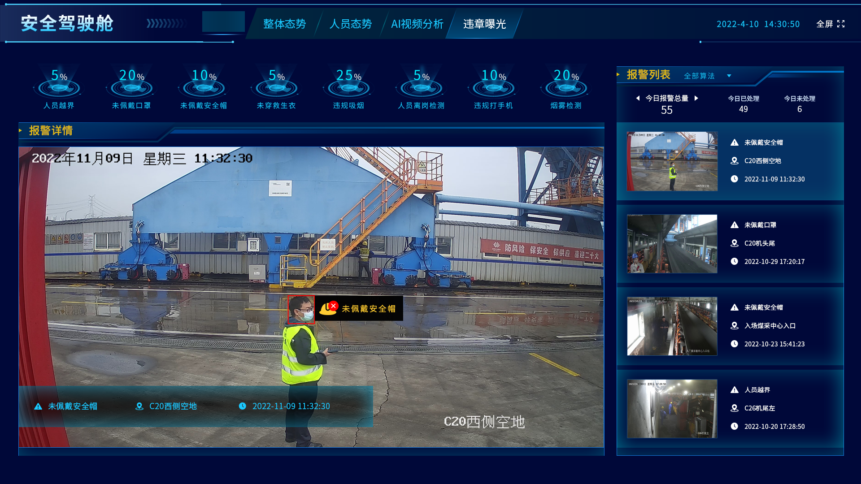Viewport: 861px width, 484px height.
Task: Click the 未佩戴口罩 20% gauge icon
Action: [x=131, y=87]
